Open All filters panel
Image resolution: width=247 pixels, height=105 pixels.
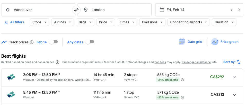click(x=14, y=22)
